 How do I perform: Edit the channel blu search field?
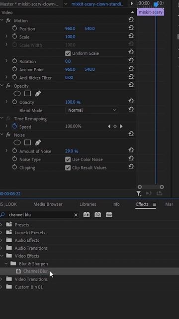point(40,215)
